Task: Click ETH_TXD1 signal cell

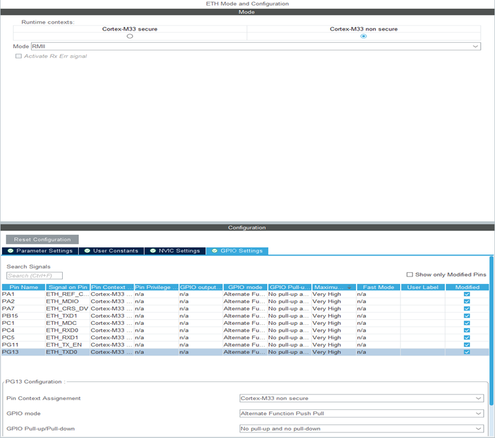Action: click(68, 316)
